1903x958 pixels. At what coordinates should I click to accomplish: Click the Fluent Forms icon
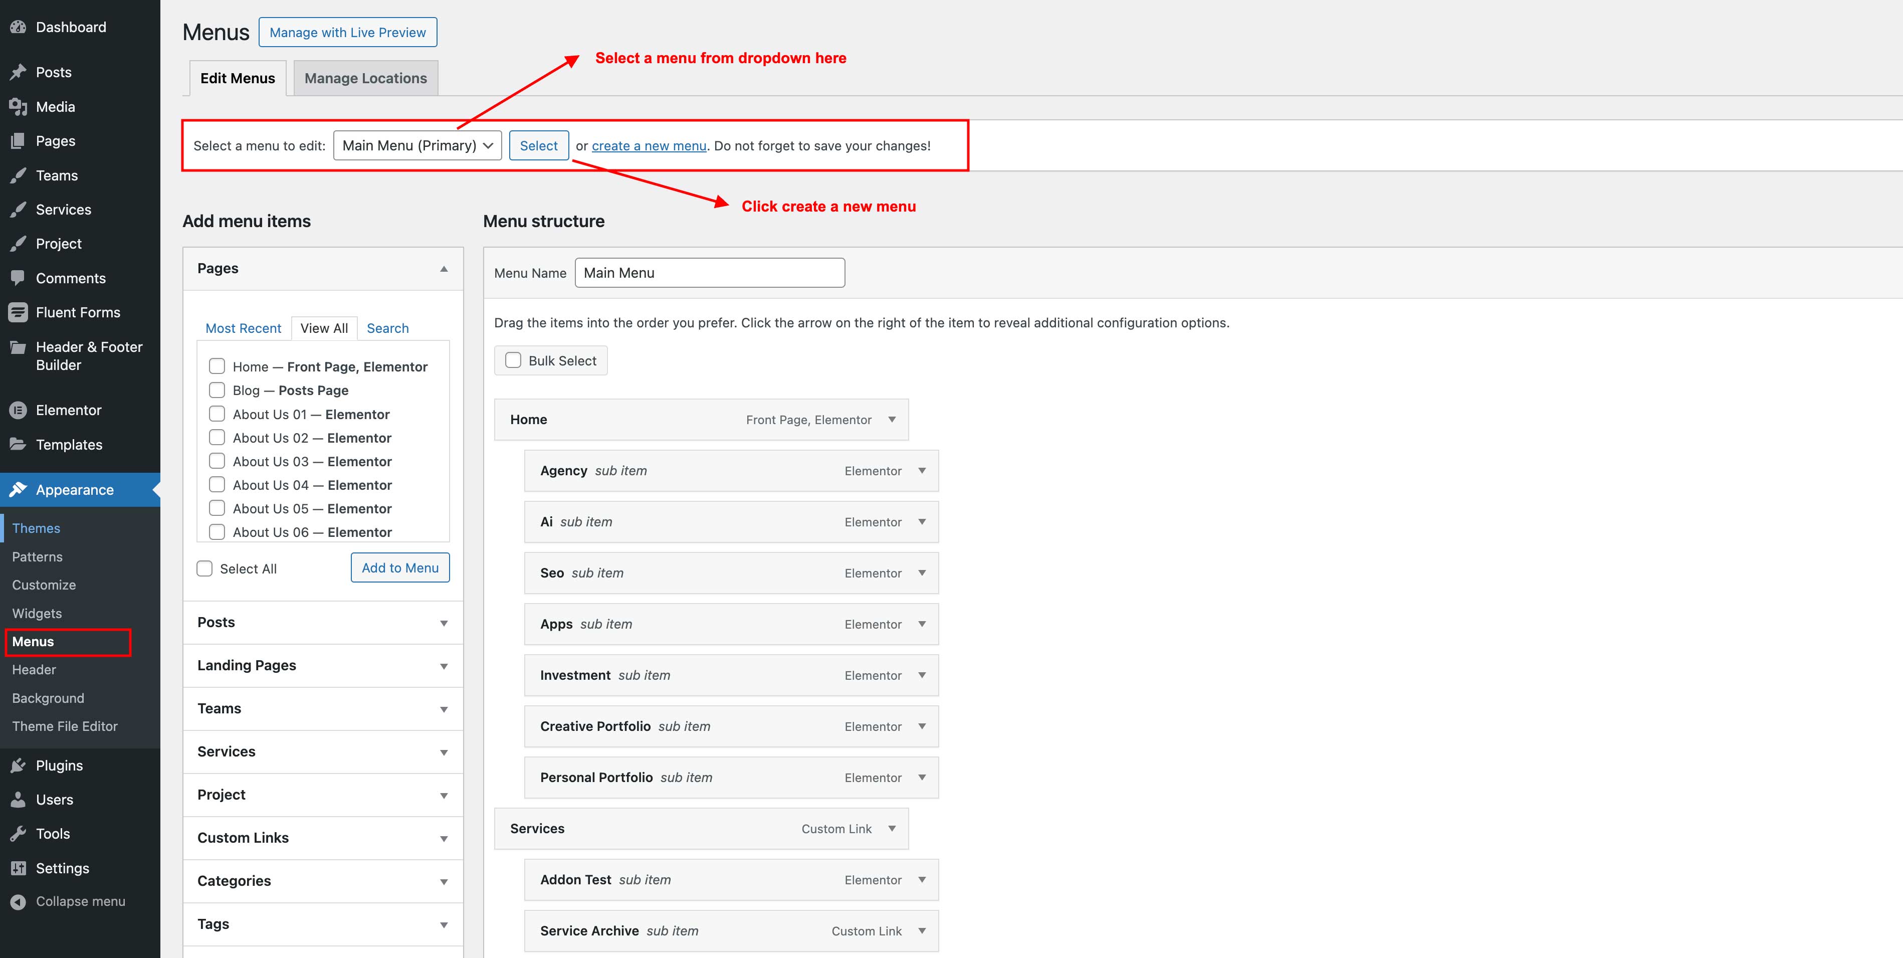(x=19, y=313)
